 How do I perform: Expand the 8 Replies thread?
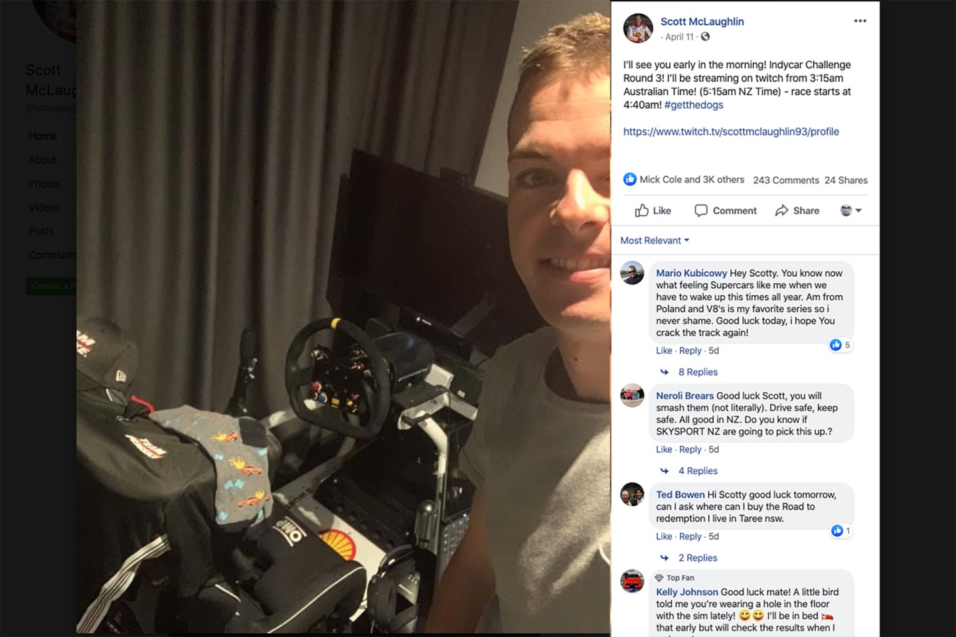click(x=697, y=372)
